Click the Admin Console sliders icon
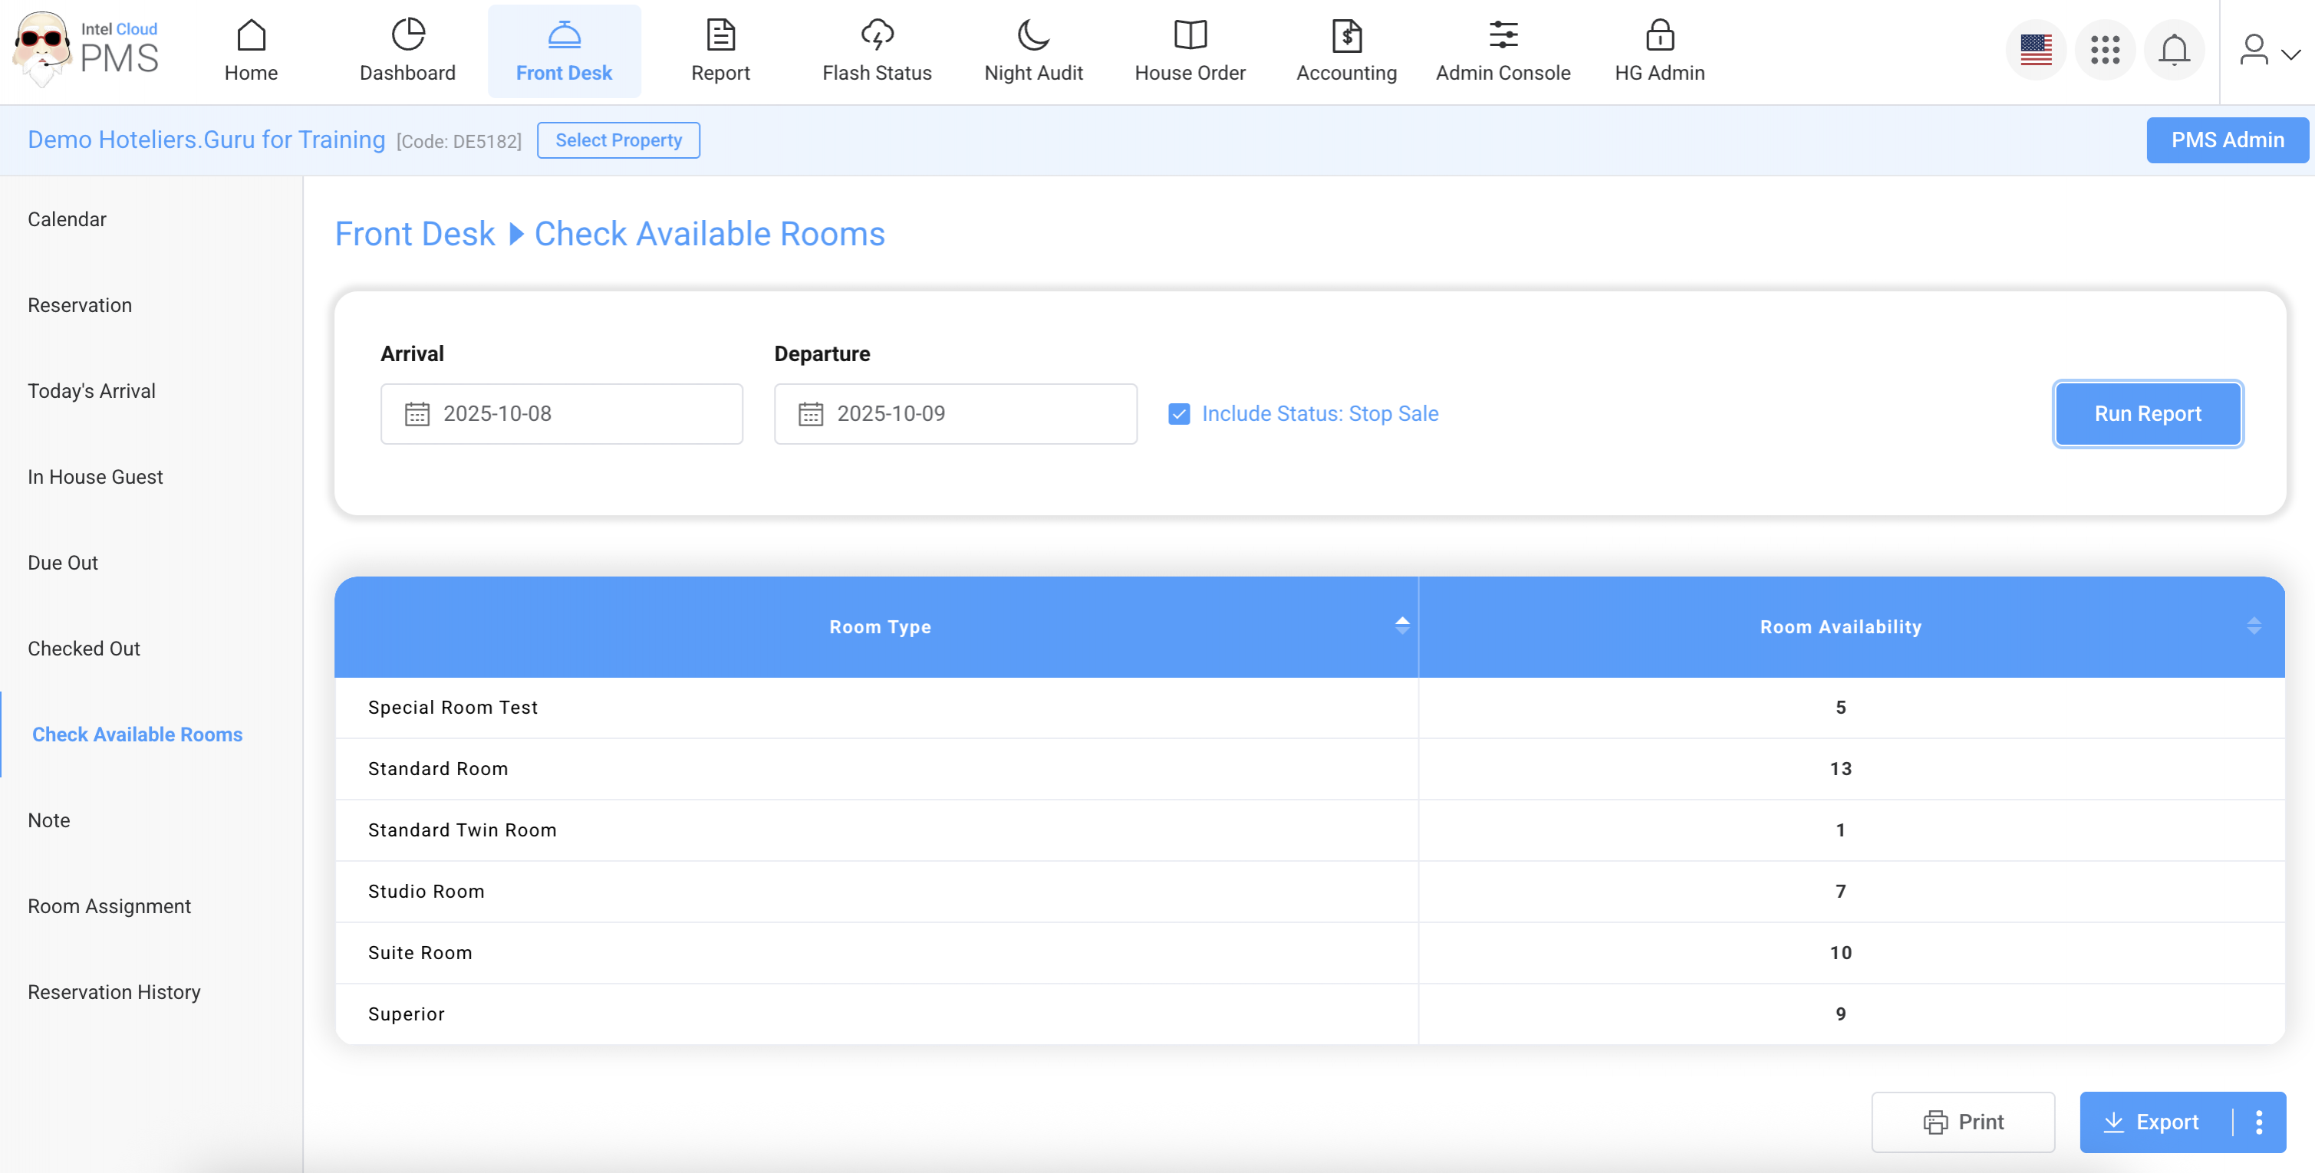 (1503, 35)
